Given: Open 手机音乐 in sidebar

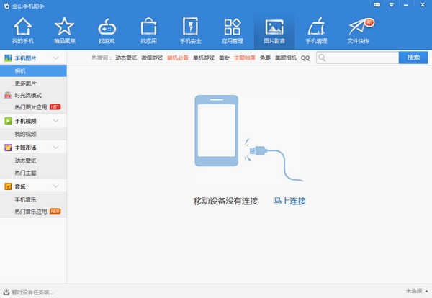Looking at the screenshot, I should pos(33,199).
